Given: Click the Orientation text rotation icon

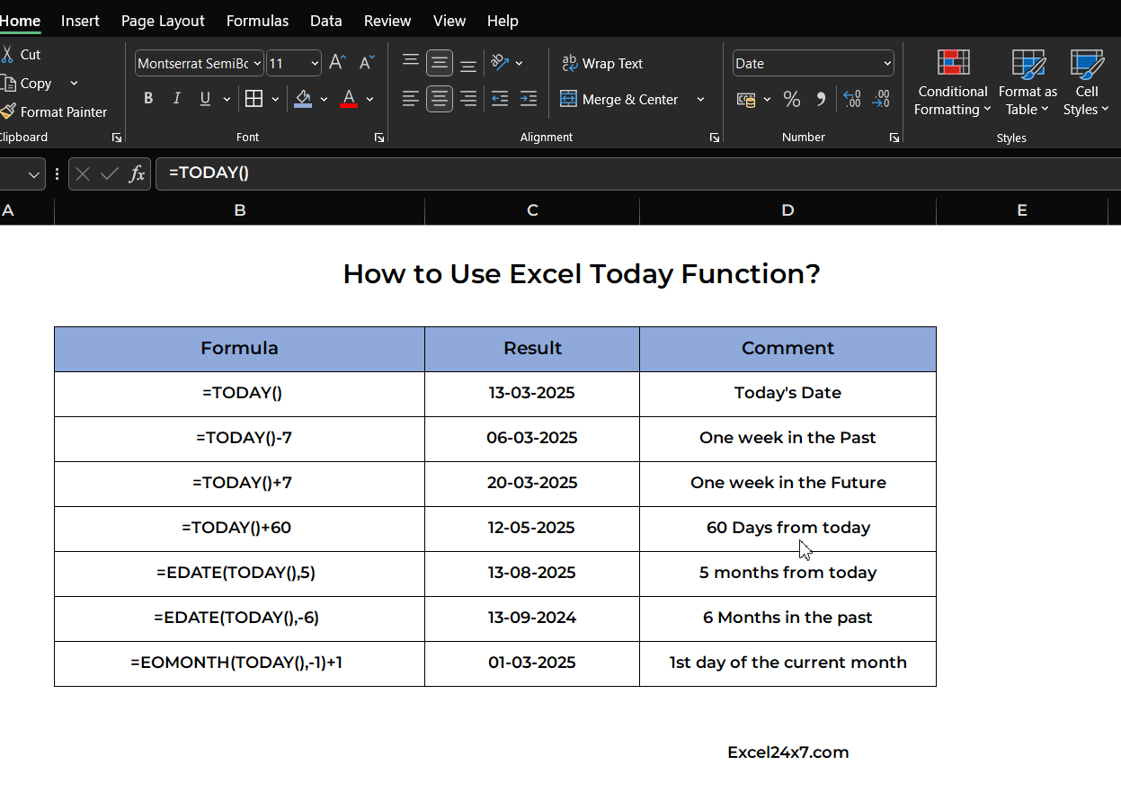Looking at the screenshot, I should tap(500, 63).
